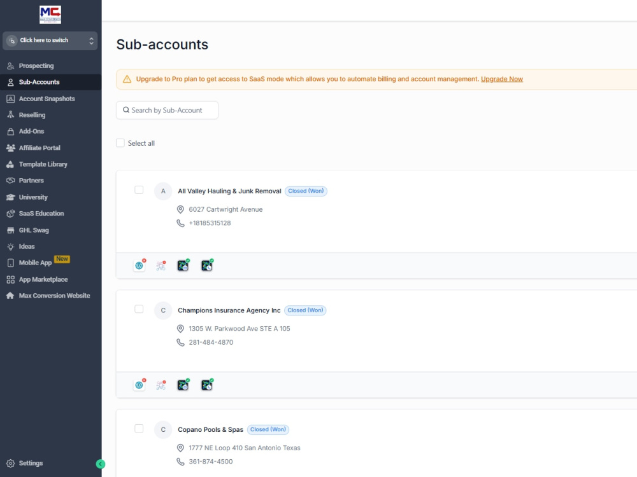This screenshot has width=637, height=477.
Task: Click the University graduation cap icon
Action: click(x=11, y=197)
